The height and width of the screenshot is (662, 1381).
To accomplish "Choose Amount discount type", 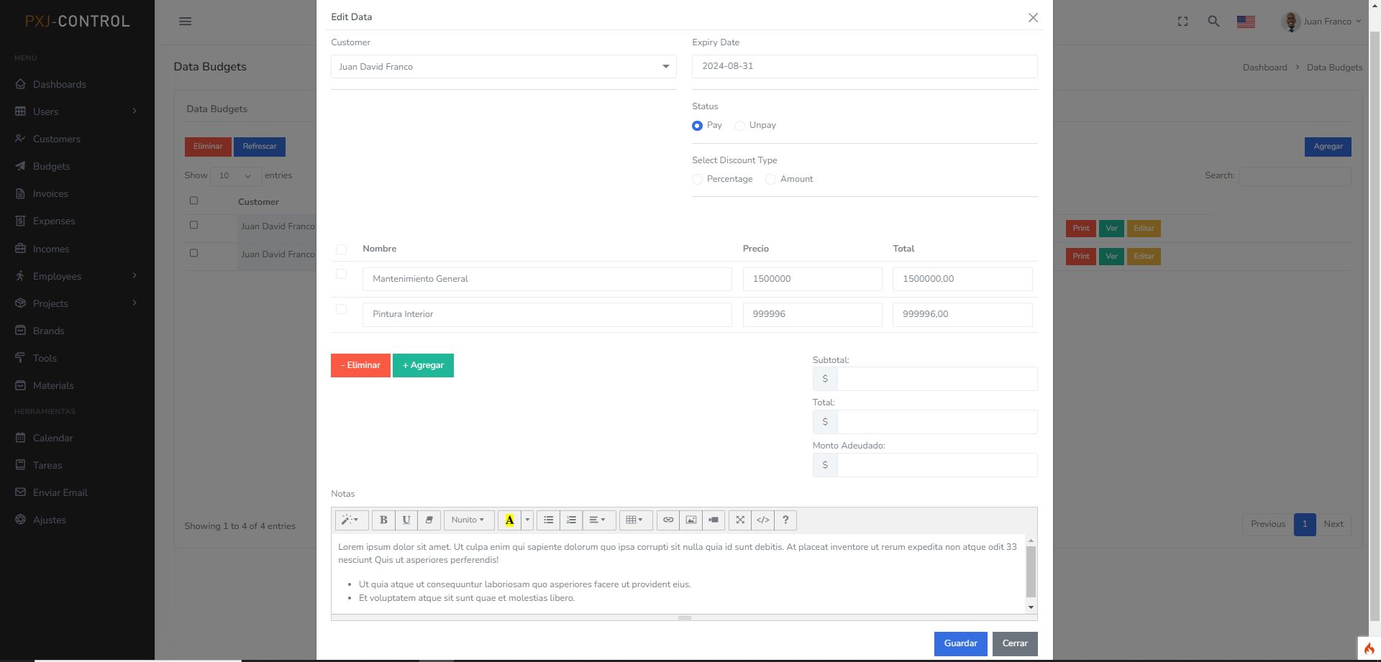I will pyautogui.click(x=770, y=180).
